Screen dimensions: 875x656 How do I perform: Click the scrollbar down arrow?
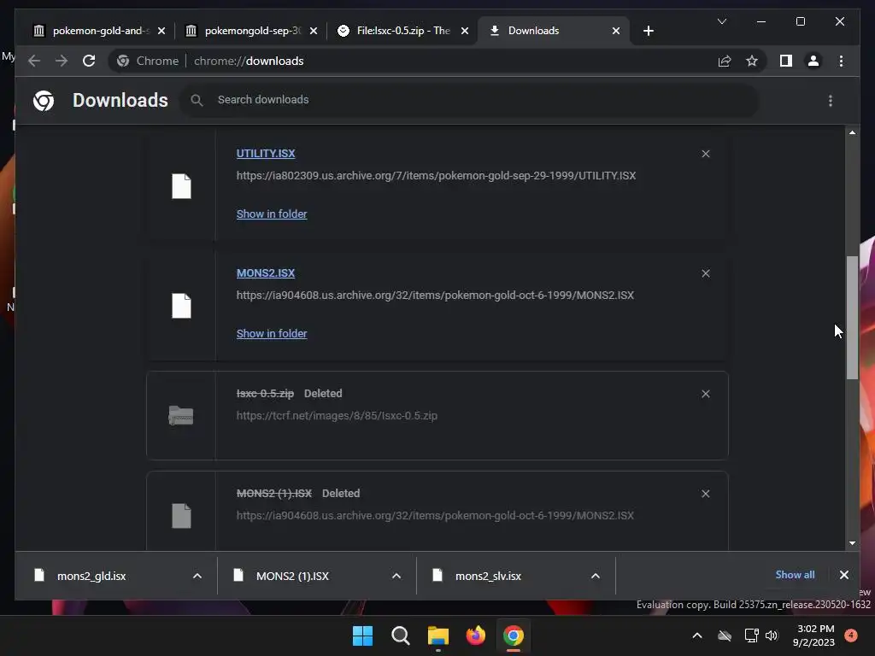pyautogui.click(x=852, y=542)
